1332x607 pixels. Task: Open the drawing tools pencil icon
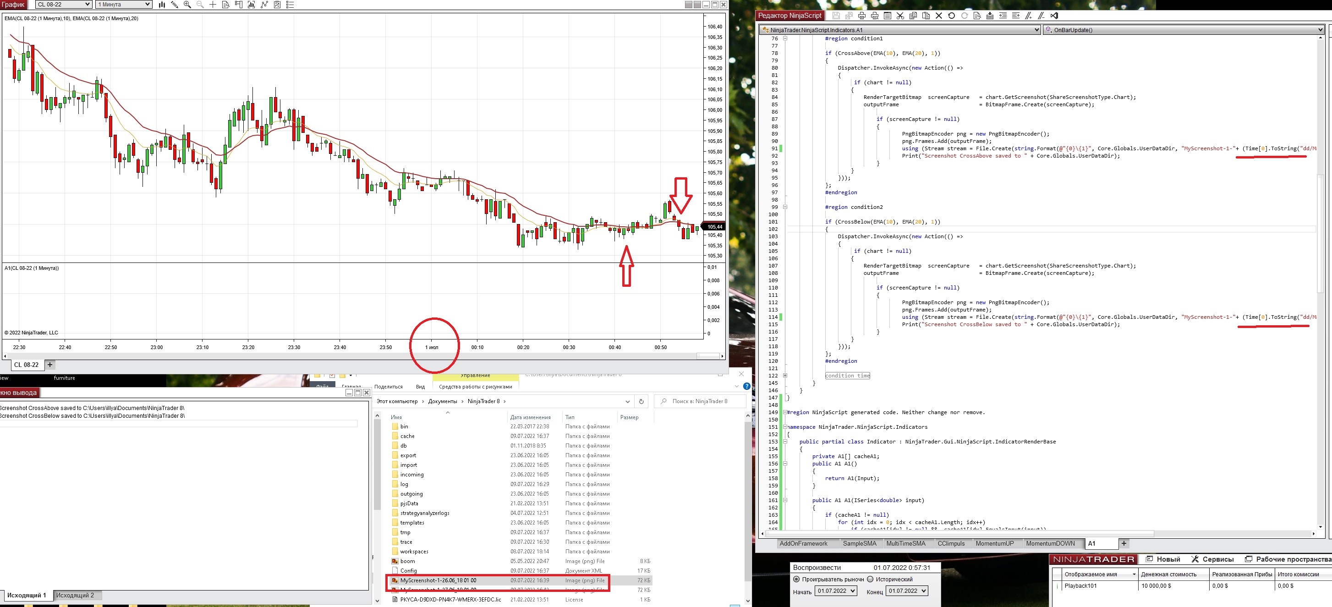[175, 5]
